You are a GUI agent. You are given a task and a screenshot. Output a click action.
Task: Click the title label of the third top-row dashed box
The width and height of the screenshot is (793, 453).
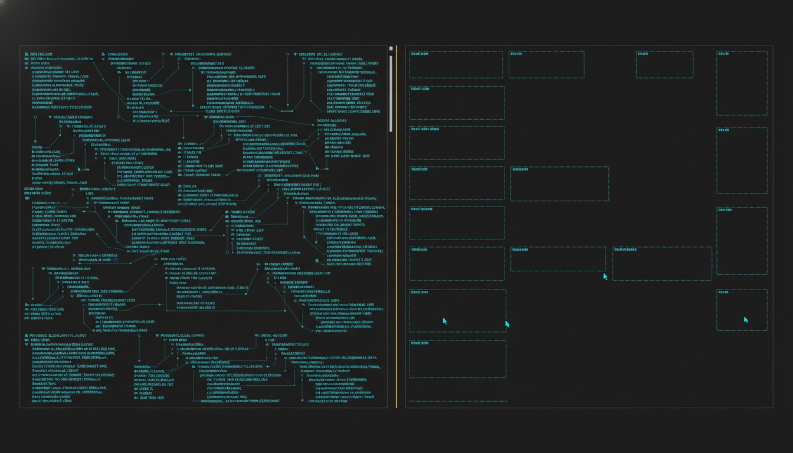[643, 54]
